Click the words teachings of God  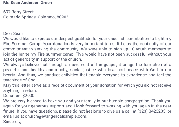coord(20,80)
